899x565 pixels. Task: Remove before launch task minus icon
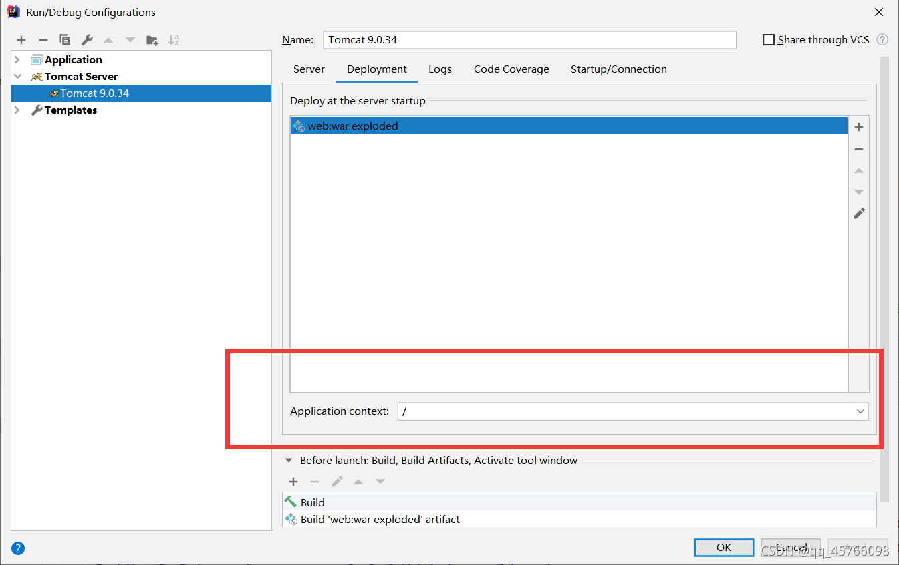pyautogui.click(x=315, y=482)
